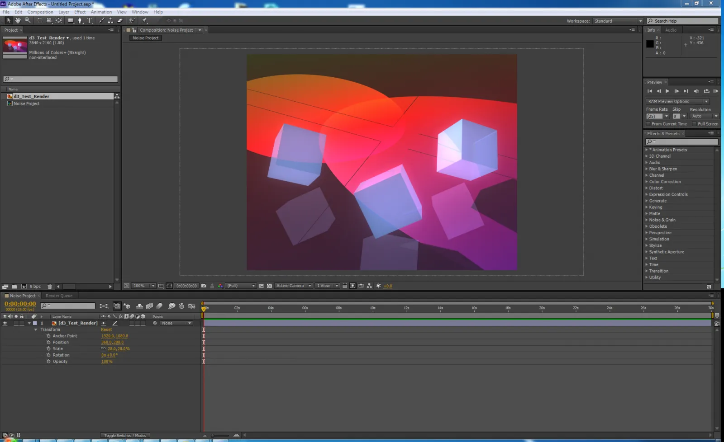Select the Zoom tool

pyautogui.click(x=28, y=20)
